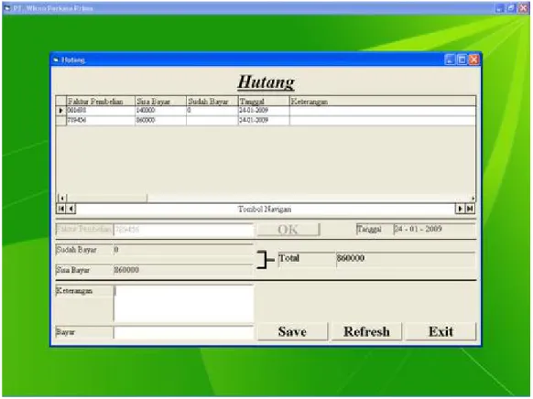Click the Refresh button
The height and width of the screenshot is (399, 533).
(366, 331)
